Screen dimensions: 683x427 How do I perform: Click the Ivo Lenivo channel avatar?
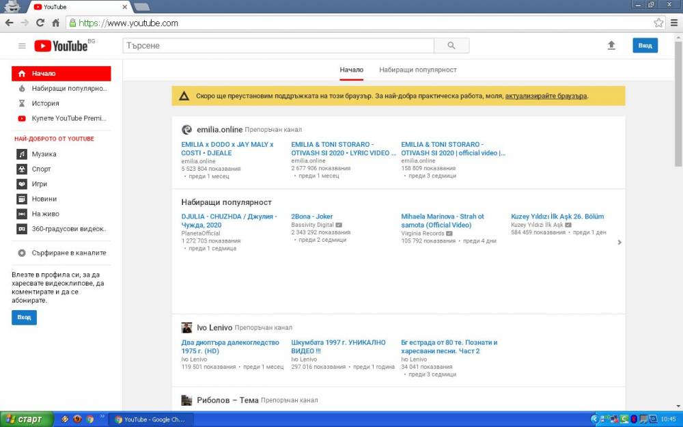pos(186,328)
